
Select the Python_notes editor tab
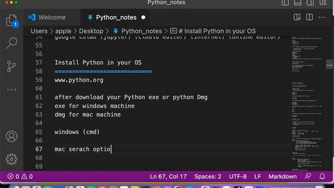coord(116,17)
